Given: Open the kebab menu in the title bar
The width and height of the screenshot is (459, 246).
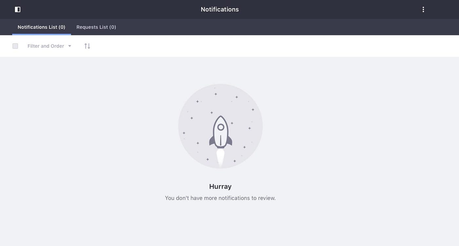Looking at the screenshot, I should tap(423, 9).
